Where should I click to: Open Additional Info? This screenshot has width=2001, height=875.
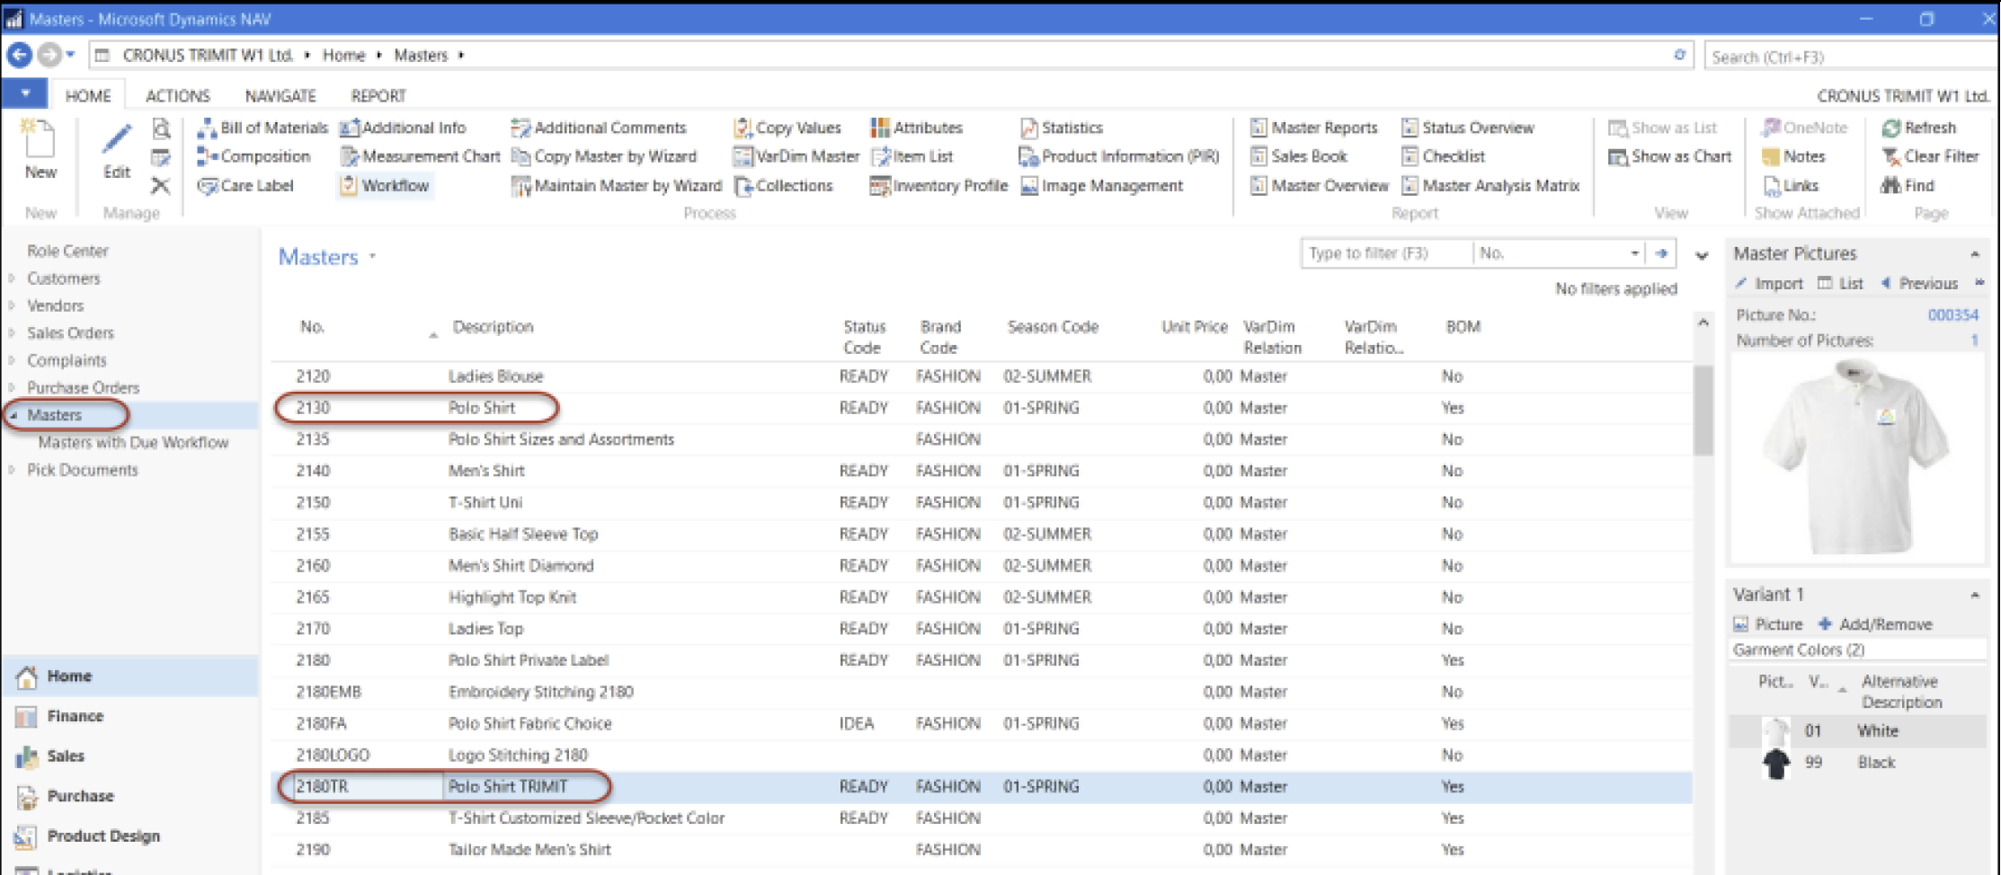pyautogui.click(x=404, y=128)
